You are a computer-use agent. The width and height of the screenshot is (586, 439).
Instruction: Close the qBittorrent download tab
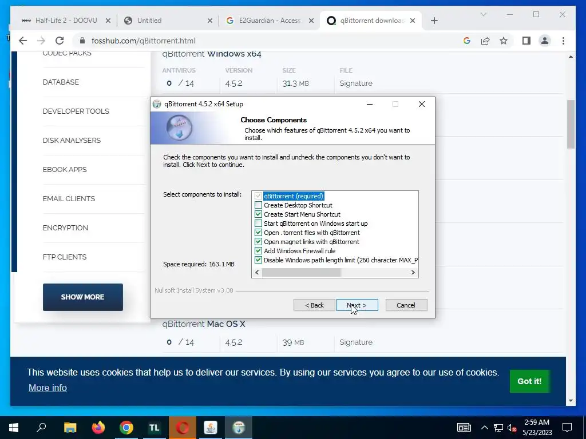point(413,21)
